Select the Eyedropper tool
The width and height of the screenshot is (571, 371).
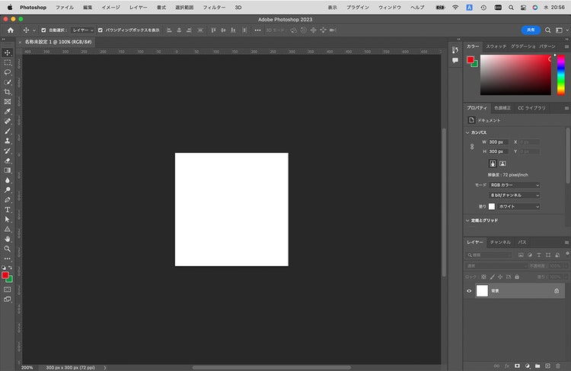pyautogui.click(x=8, y=112)
